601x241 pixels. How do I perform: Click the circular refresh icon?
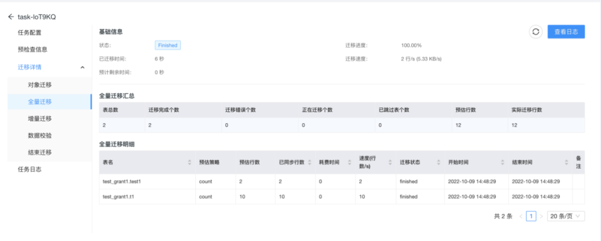coord(536,32)
